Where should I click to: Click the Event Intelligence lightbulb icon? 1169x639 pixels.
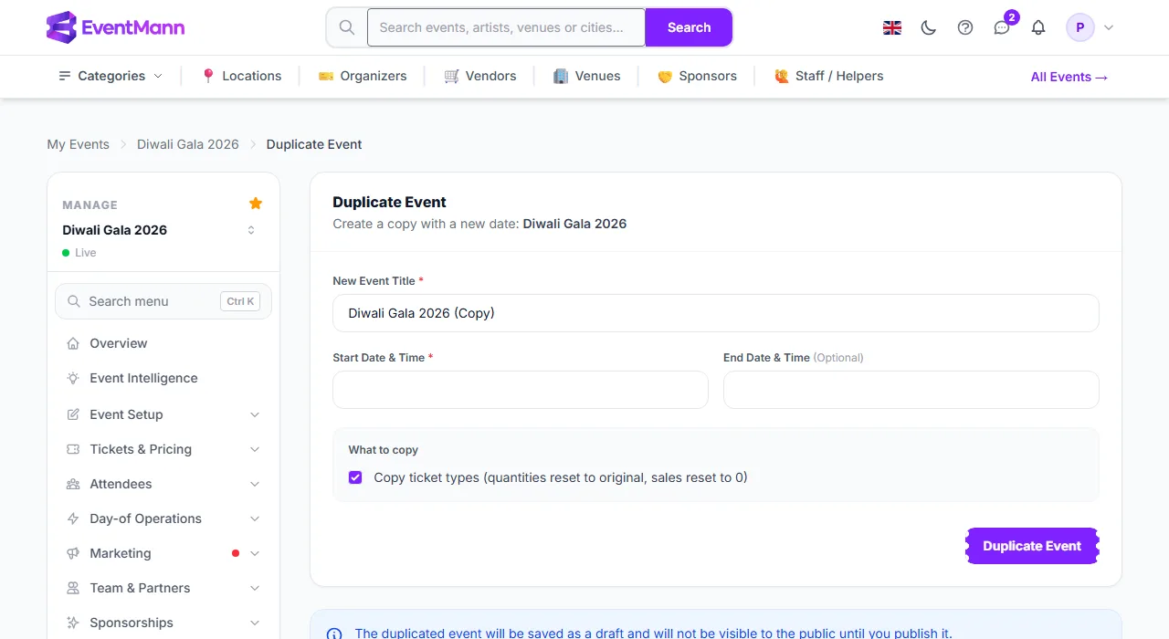tap(73, 378)
